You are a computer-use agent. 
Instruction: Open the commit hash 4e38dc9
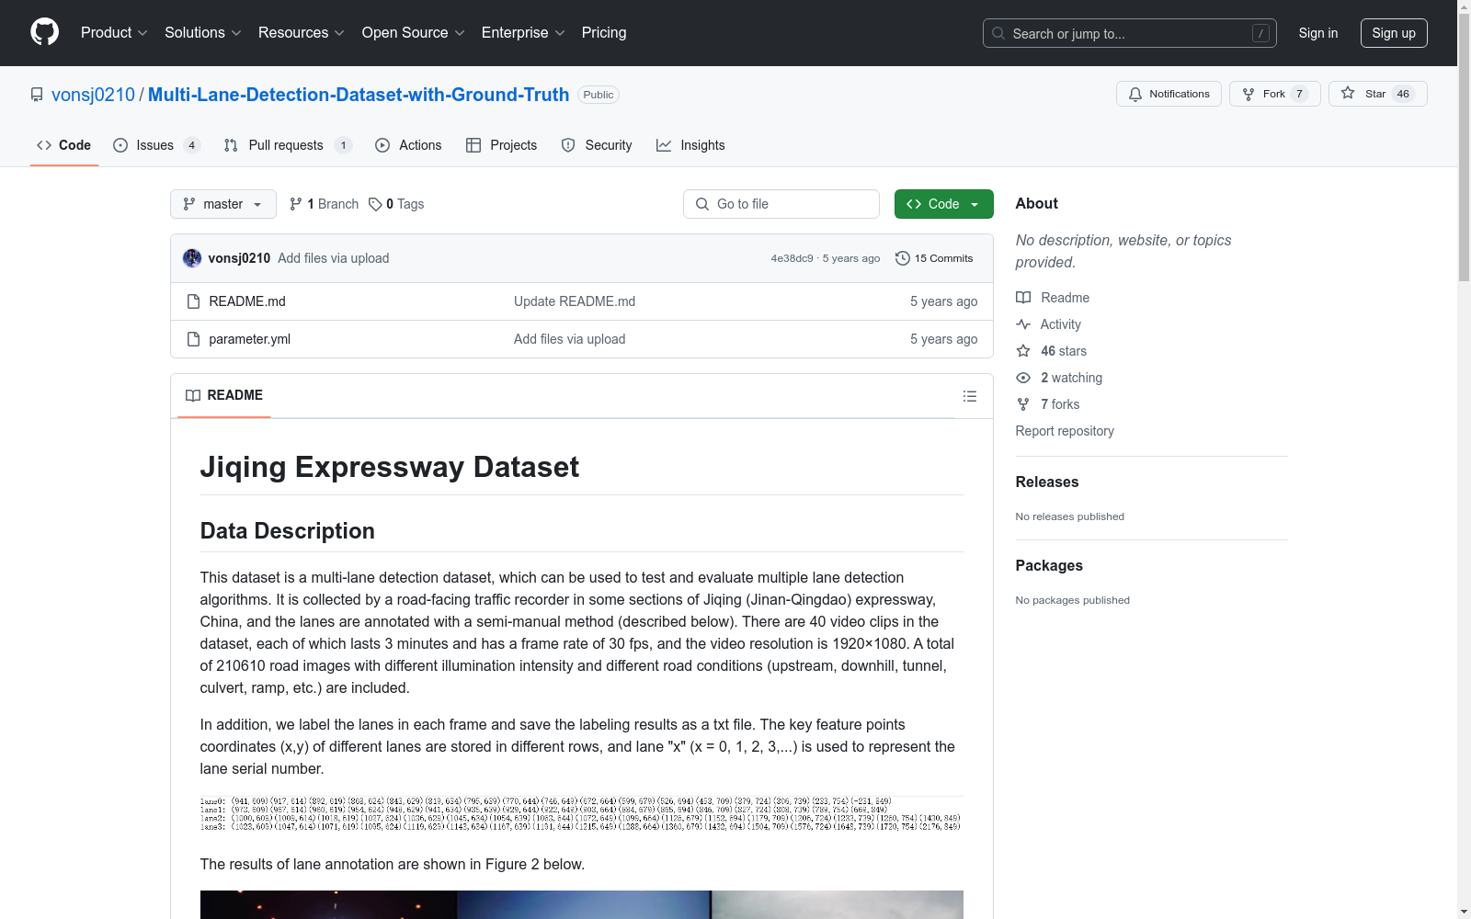pos(792,259)
